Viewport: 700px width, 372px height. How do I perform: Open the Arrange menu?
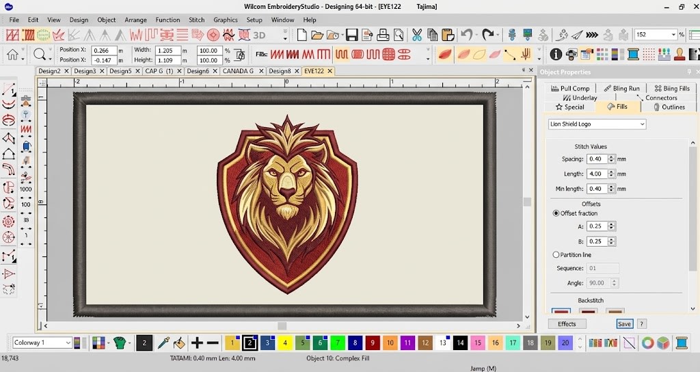[x=136, y=20]
